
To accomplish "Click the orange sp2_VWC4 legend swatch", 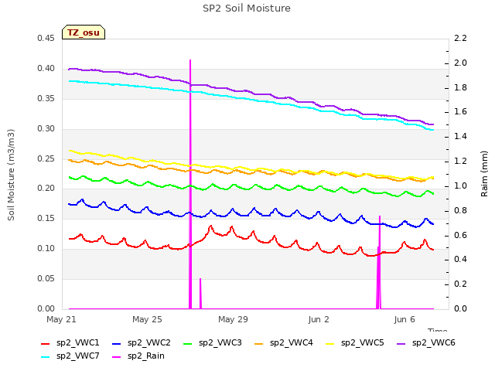I will 259,344.
